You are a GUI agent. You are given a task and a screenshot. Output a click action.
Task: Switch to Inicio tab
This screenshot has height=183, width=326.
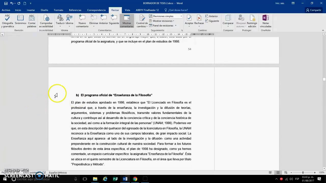click(18, 10)
